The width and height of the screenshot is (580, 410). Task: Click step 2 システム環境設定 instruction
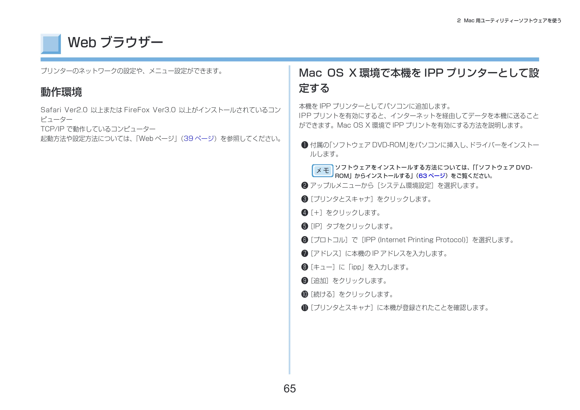[395, 185]
